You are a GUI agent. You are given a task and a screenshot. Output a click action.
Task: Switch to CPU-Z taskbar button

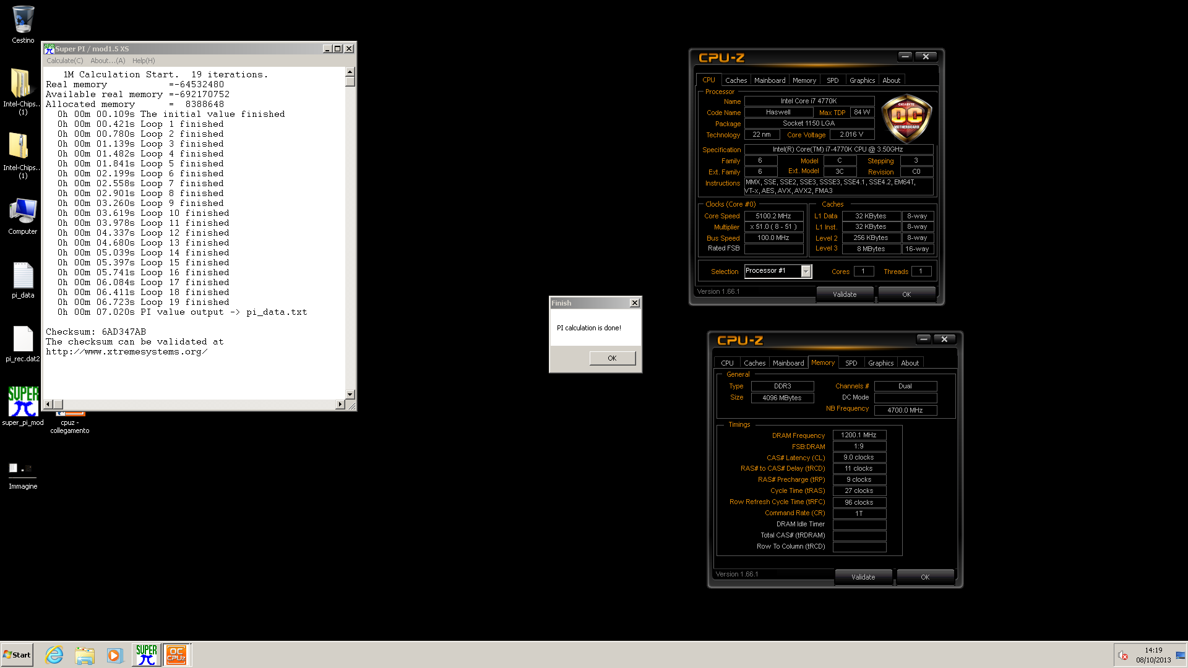click(x=176, y=655)
